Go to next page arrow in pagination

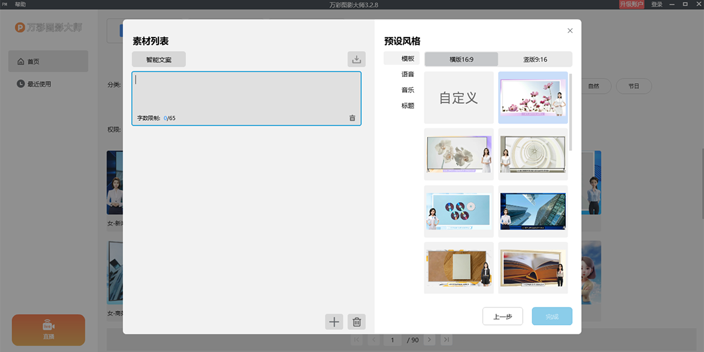(x=429, y=340)
